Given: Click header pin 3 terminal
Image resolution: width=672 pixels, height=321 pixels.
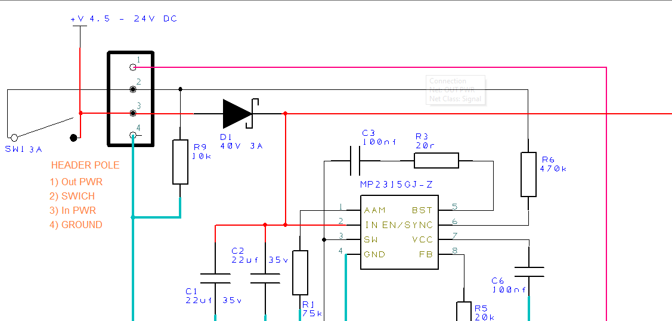Looking at the screenshot, I should point(133,113).
